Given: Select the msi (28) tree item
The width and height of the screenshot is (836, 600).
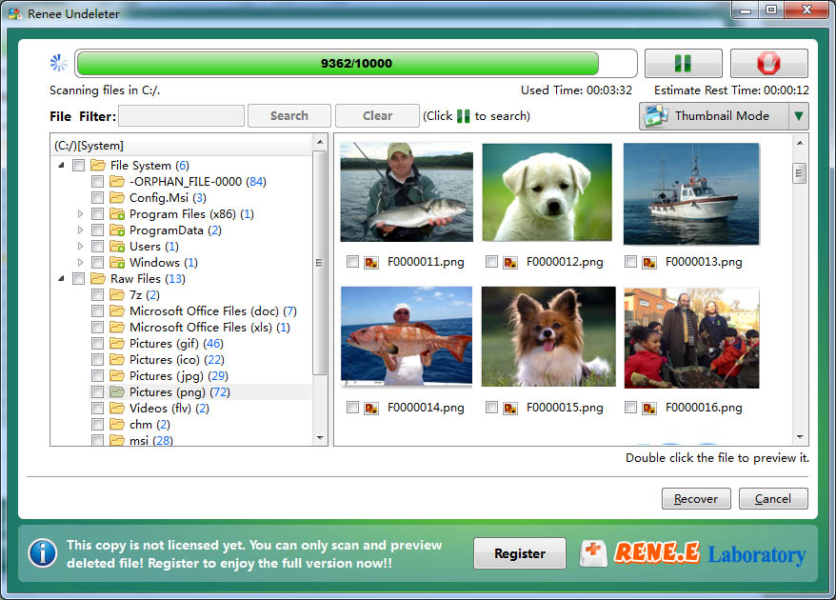Looking at the screenshot, I should 150,441.
